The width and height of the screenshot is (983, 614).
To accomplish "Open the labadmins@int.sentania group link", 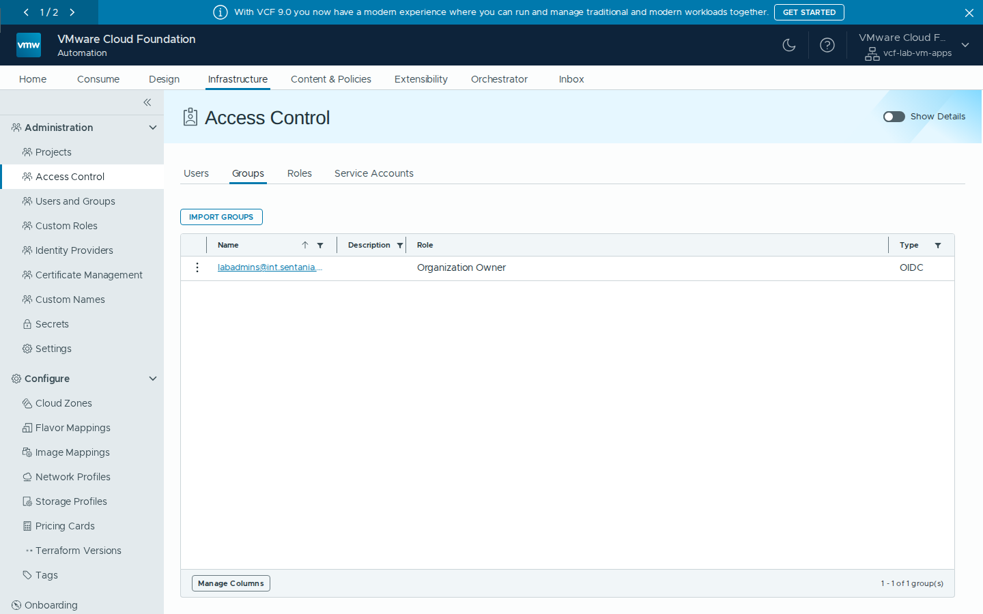I will pyautogui.click(x=270, y=267).
